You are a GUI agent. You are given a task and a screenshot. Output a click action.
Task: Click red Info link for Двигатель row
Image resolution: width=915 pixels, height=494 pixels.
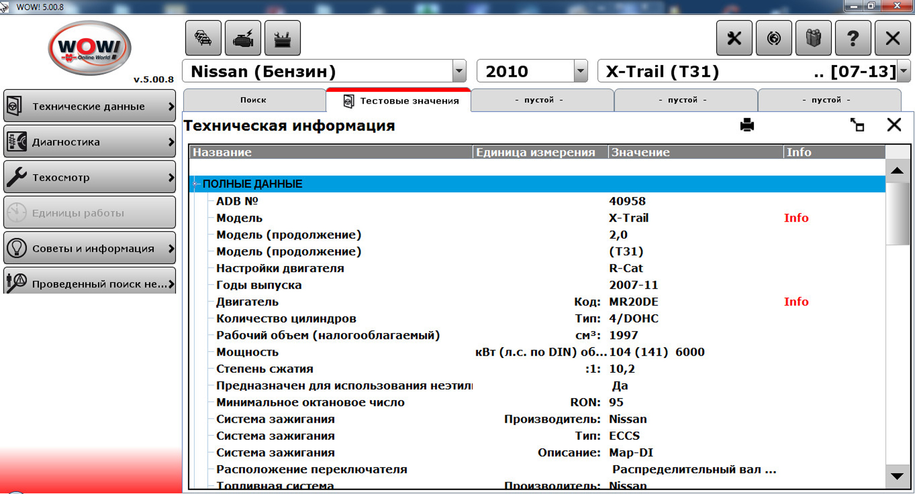[x=796, y=302]
